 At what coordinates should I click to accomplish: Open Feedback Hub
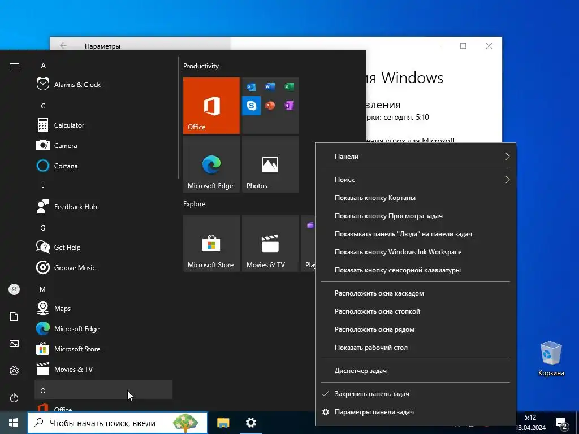coord(103,207)
